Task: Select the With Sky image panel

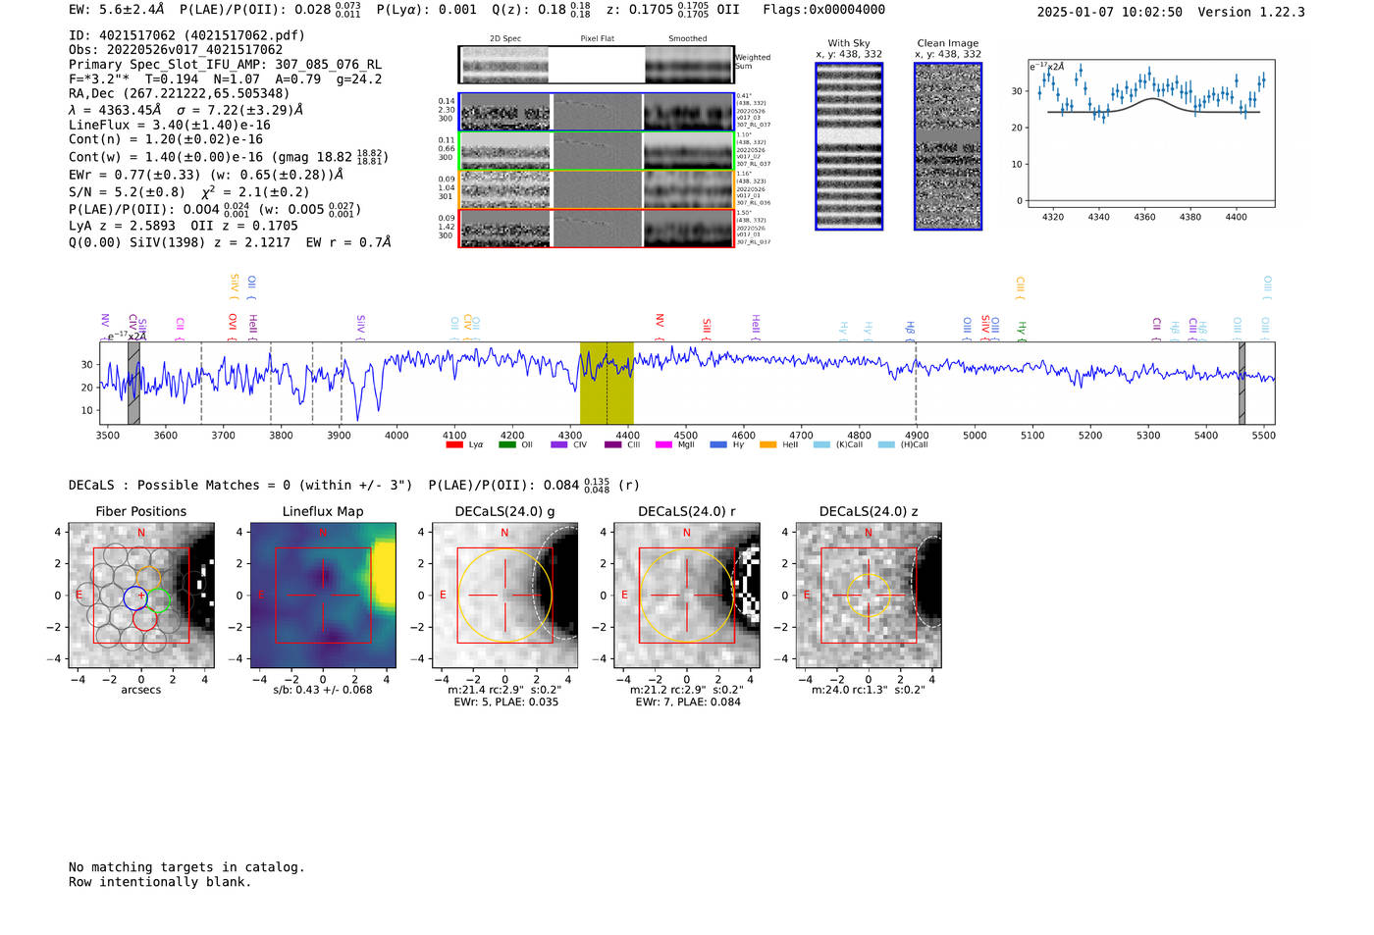Action: (849, 146)
